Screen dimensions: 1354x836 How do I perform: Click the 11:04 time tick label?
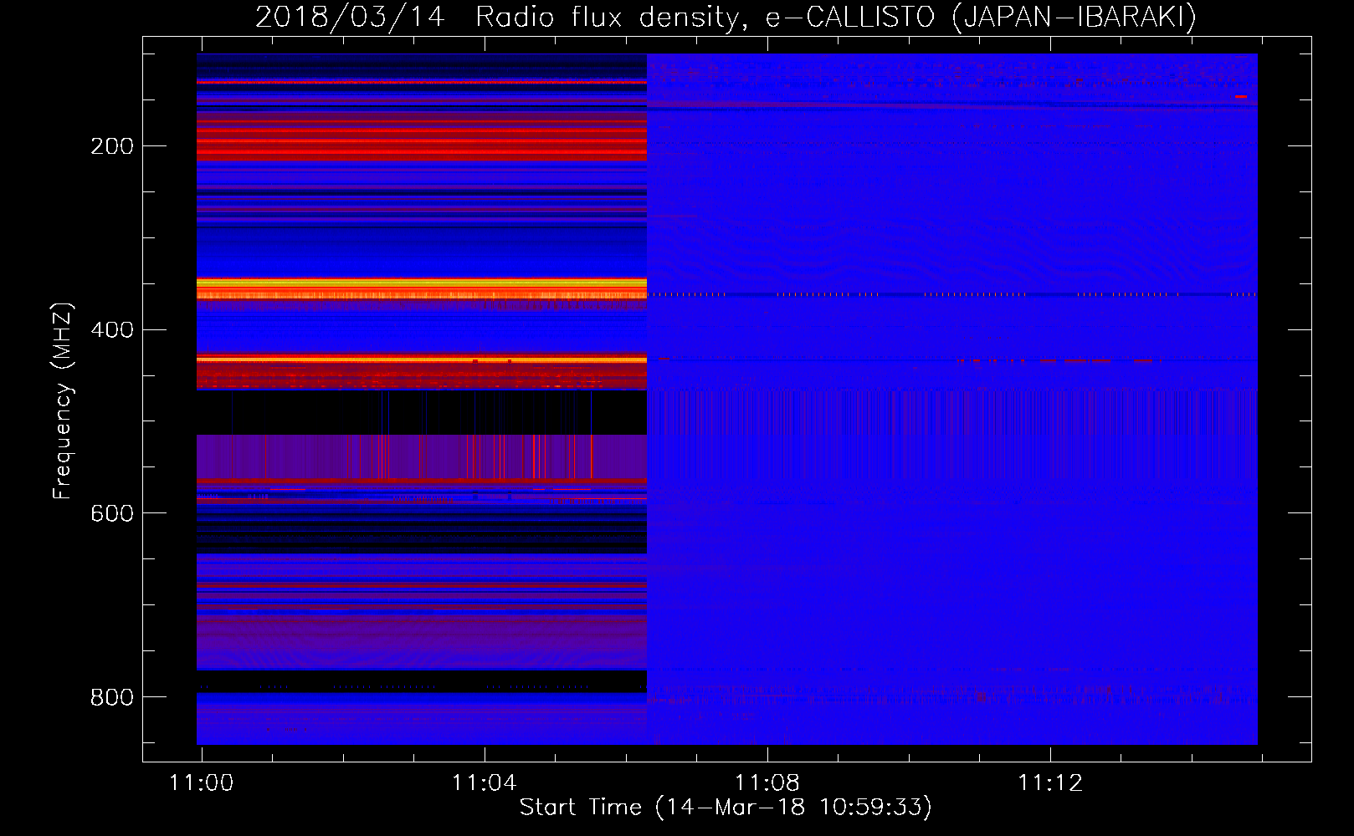coord(485,783)
